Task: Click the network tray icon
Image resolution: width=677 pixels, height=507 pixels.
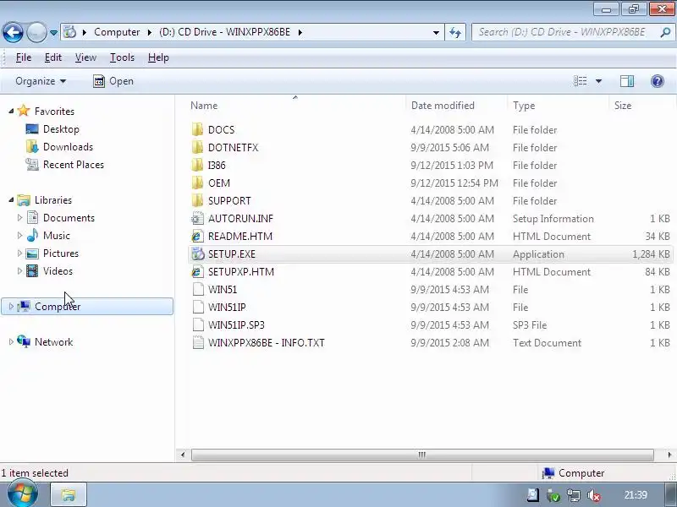Action: tap(574, 495)
